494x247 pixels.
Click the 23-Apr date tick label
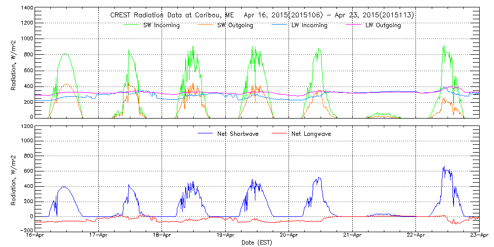click(x=479, y=236)
